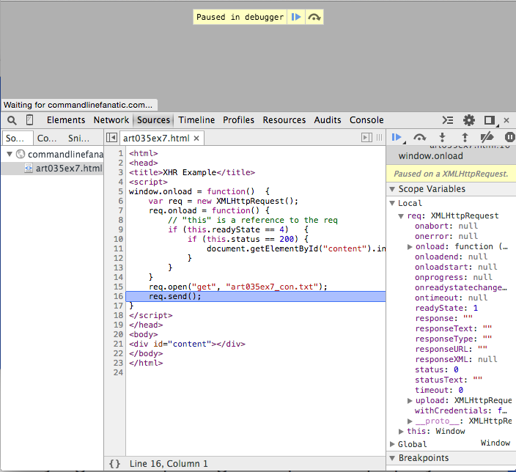Expand the __proto__ property
This screenshot has height=472, width=516.
click(x=410, y=421)
